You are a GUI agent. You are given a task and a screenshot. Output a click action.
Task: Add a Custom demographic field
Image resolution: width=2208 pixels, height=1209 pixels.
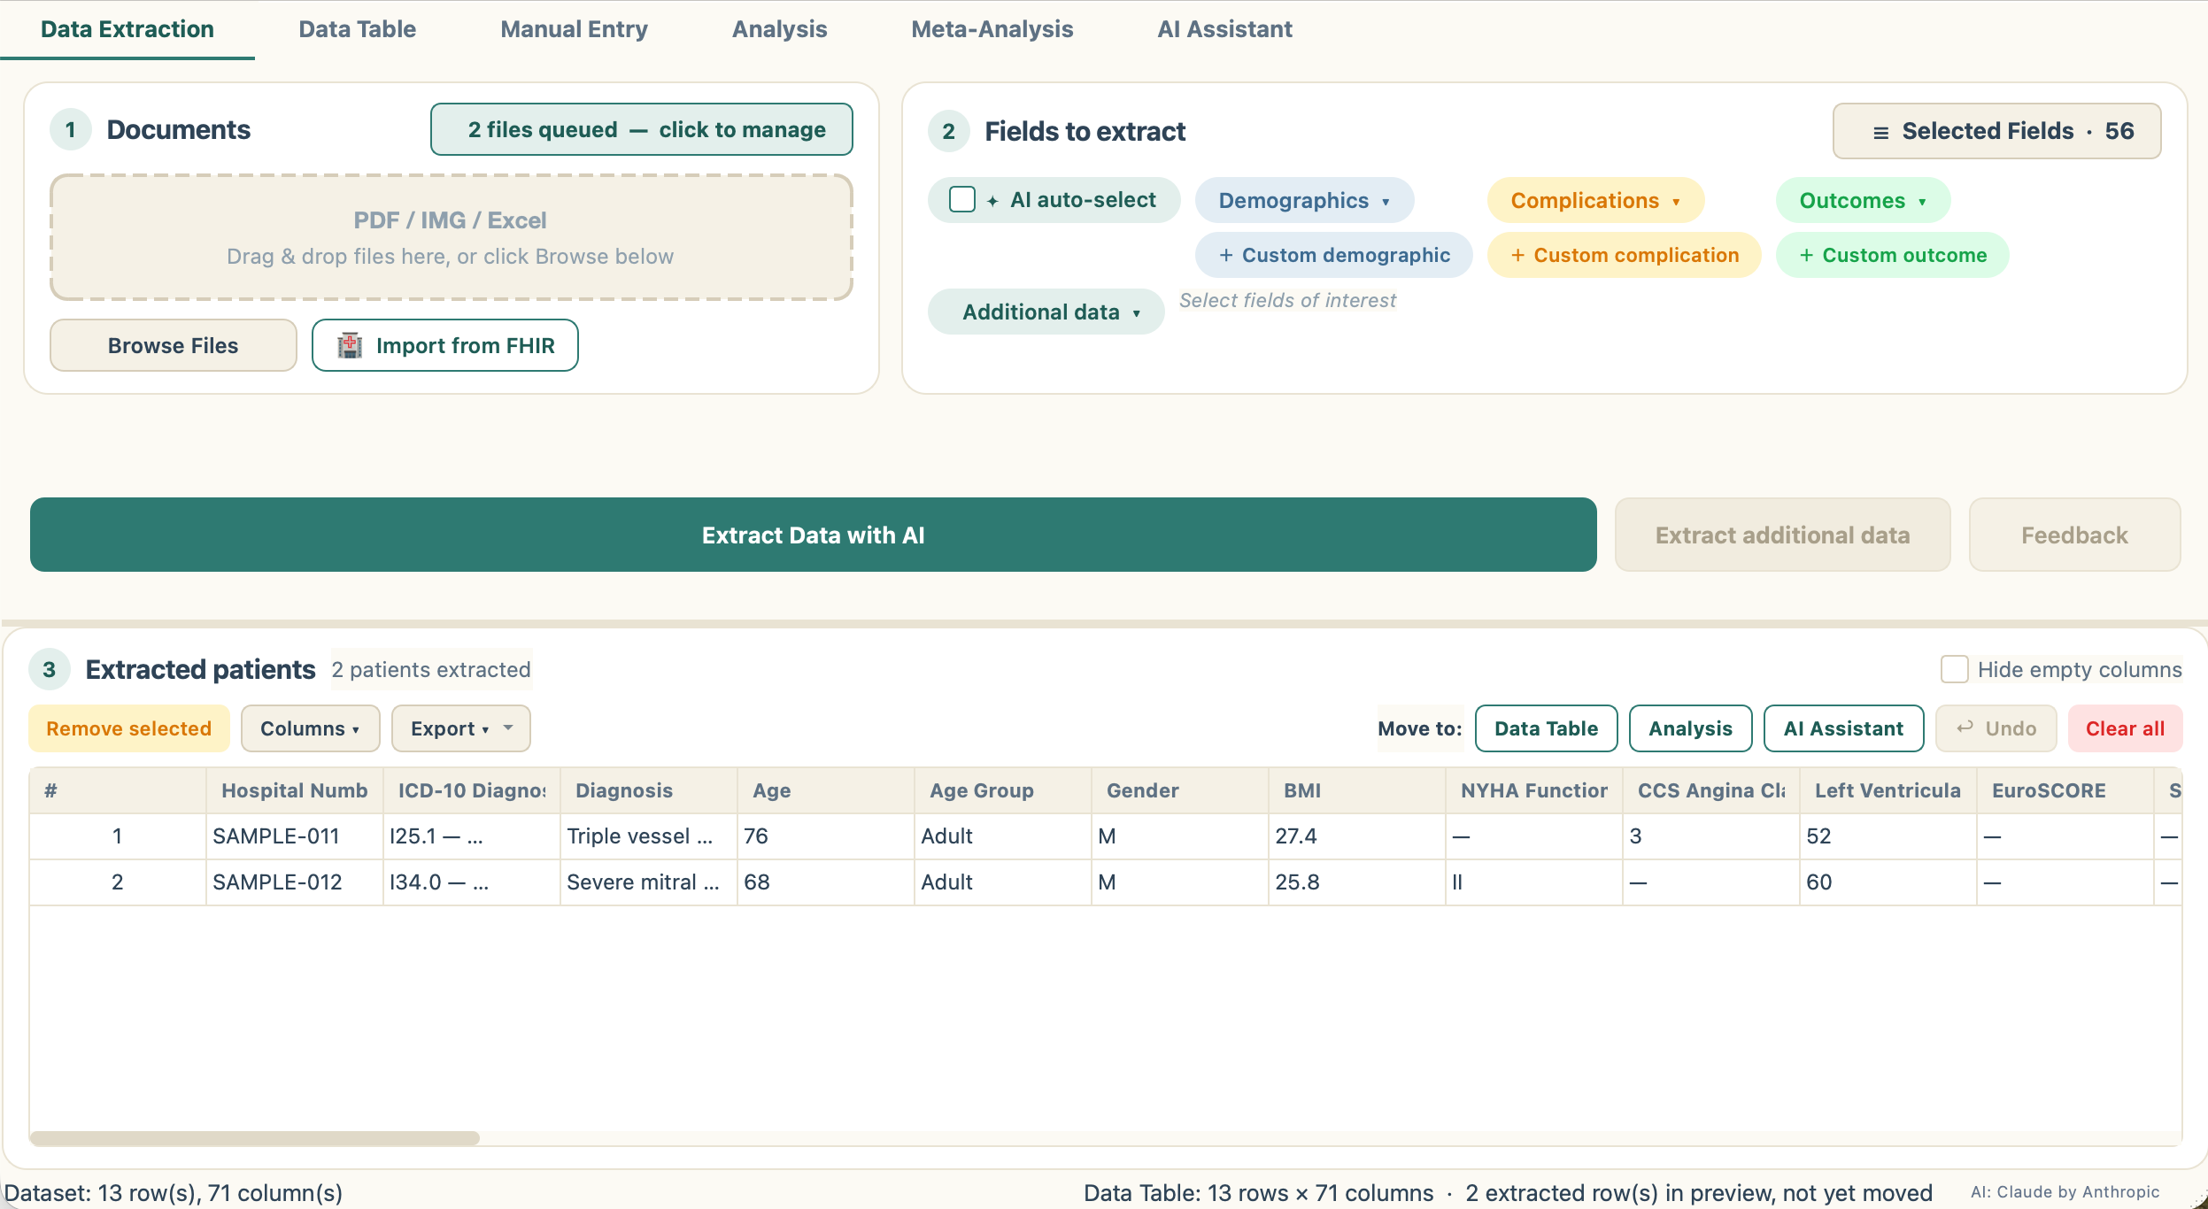[x=1333, y=255]
